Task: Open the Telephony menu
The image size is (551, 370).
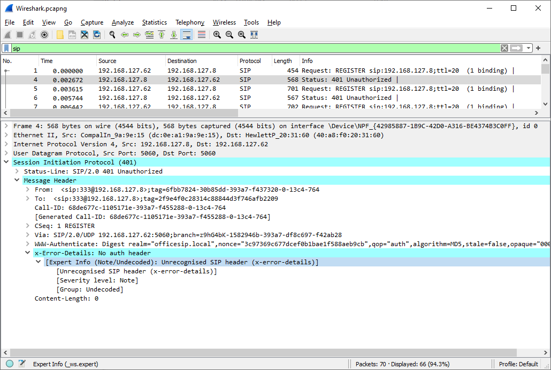Action: [189, 22]
